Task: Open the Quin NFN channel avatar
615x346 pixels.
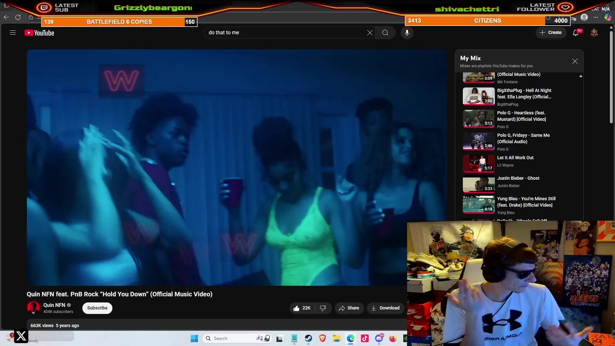Action: (x=33, y=308)
